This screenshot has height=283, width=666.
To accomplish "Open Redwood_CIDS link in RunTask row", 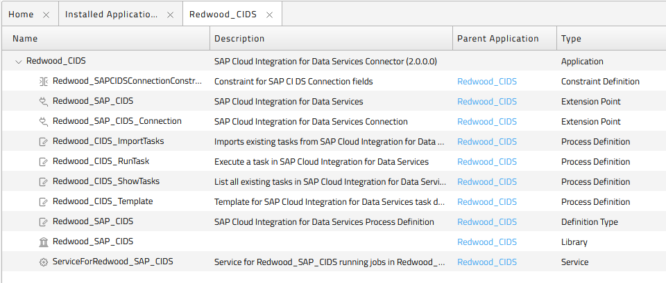I will (x=487, y=162).
